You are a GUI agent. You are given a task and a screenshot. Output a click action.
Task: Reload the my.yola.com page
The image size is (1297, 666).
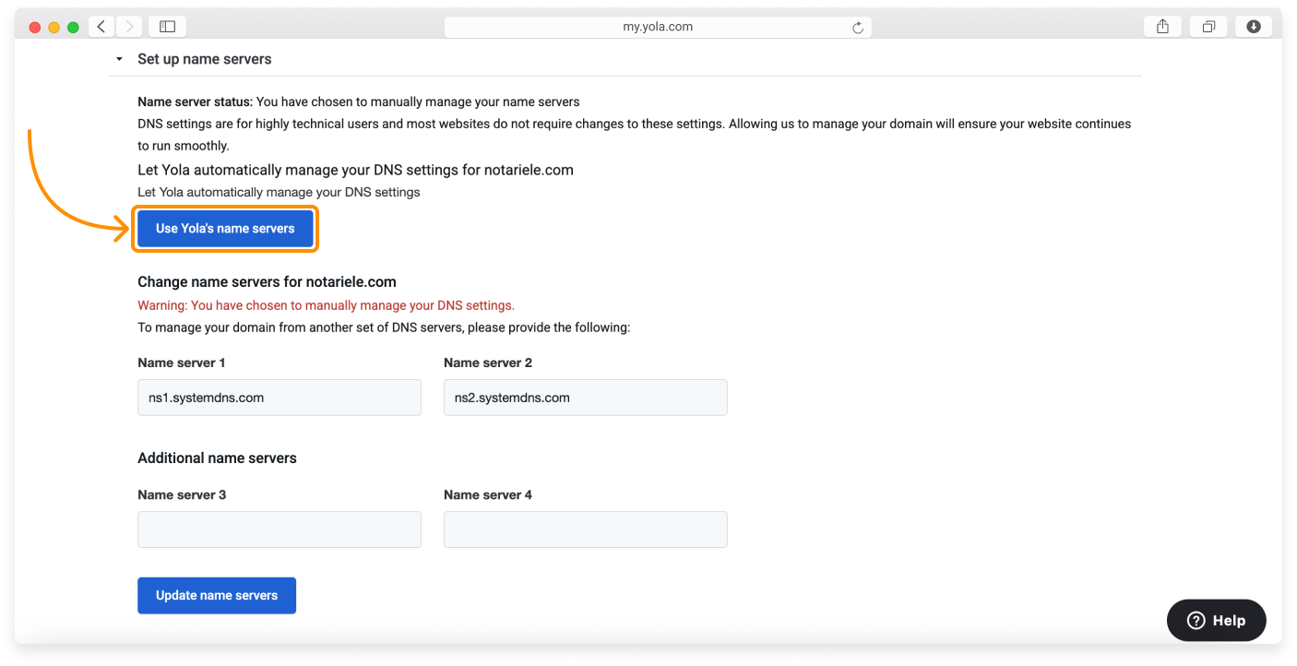(858, 28)
